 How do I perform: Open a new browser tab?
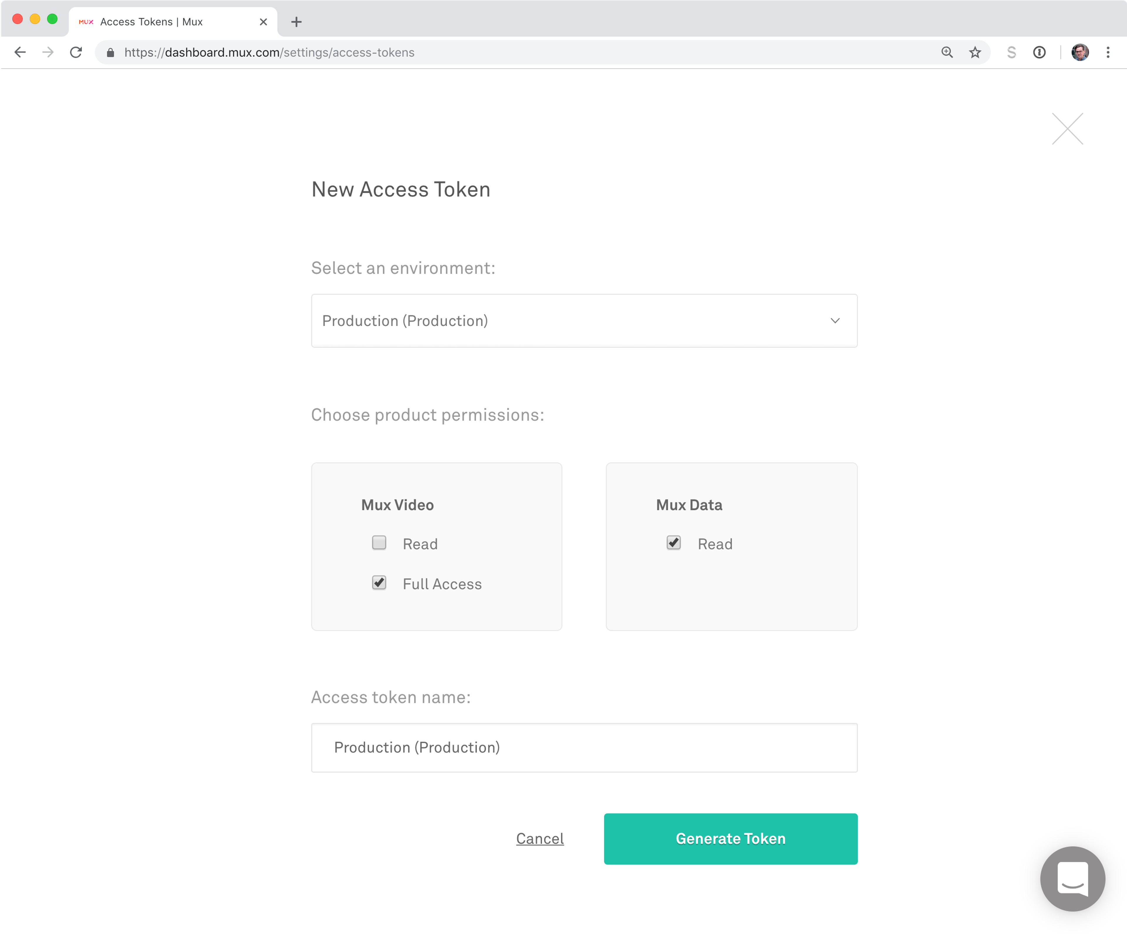click(296, 22)
